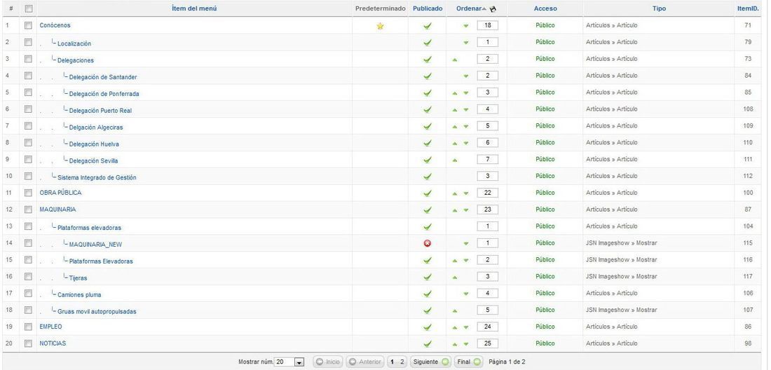Move EMPLEO down with its arrow

tap(465, 327)
